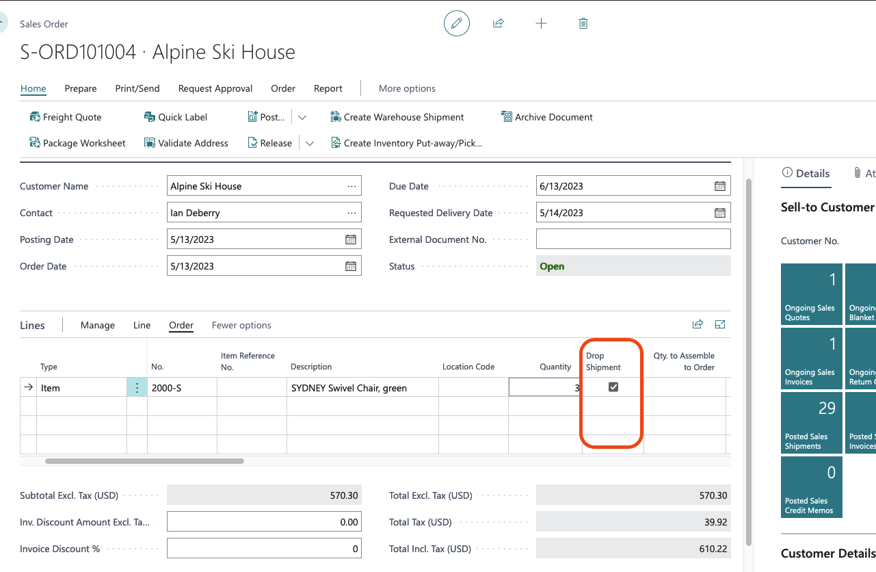The image size is (876, 572).
Task: Click Archive Document
Action: (547, 117)
